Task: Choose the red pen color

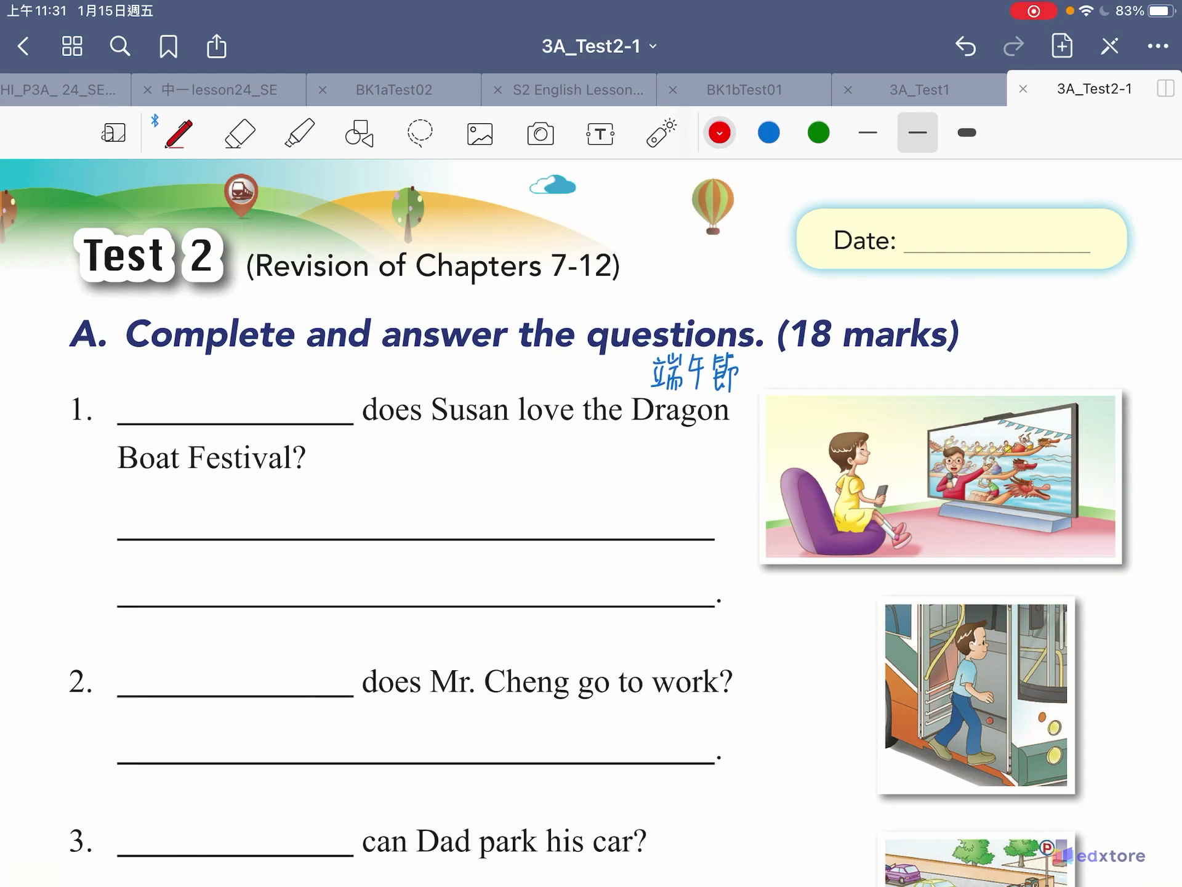Action: coord(719,132)
